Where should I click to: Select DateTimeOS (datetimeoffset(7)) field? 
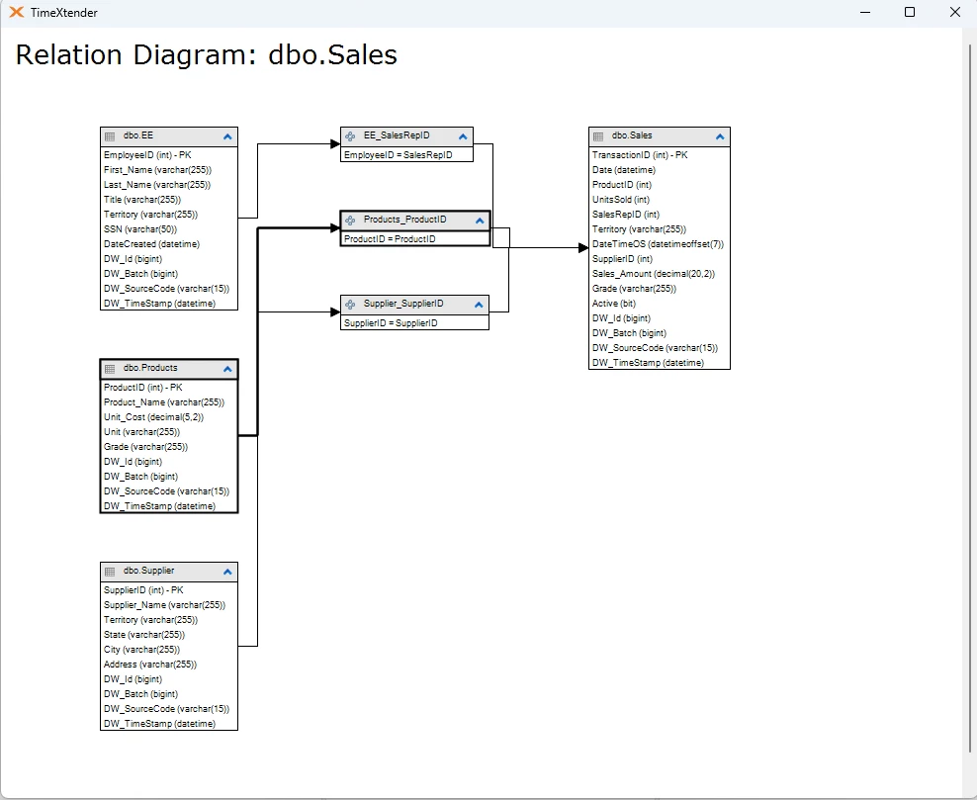(660, 244)
